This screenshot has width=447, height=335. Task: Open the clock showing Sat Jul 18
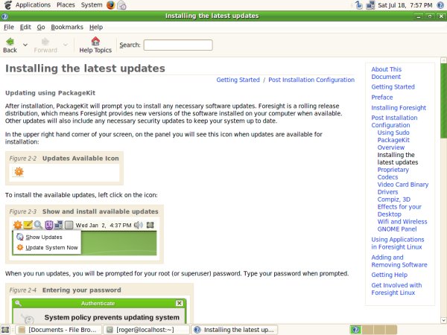[x=405, y=5]
